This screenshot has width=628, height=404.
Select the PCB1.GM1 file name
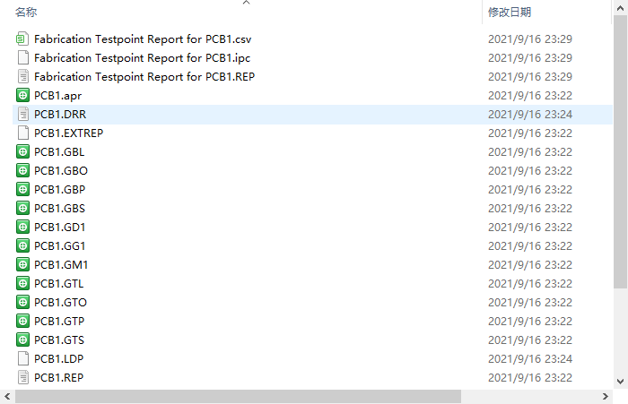[61, 265]
